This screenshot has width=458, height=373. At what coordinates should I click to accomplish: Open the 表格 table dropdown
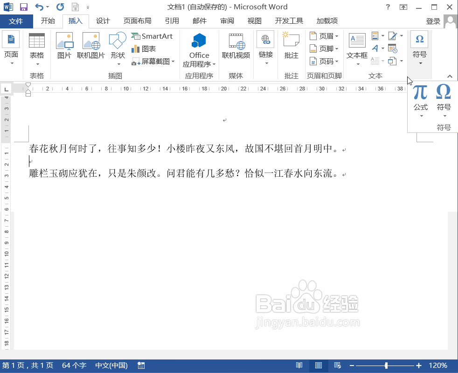pyautogui.click(x=37, y=48)
